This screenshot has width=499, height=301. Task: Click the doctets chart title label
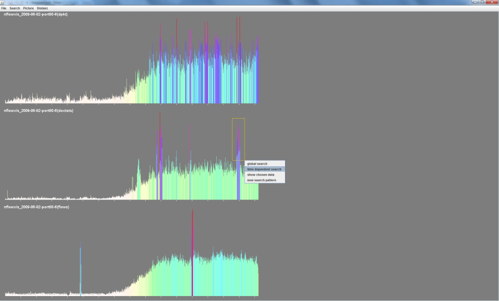[x=39, y=110]
